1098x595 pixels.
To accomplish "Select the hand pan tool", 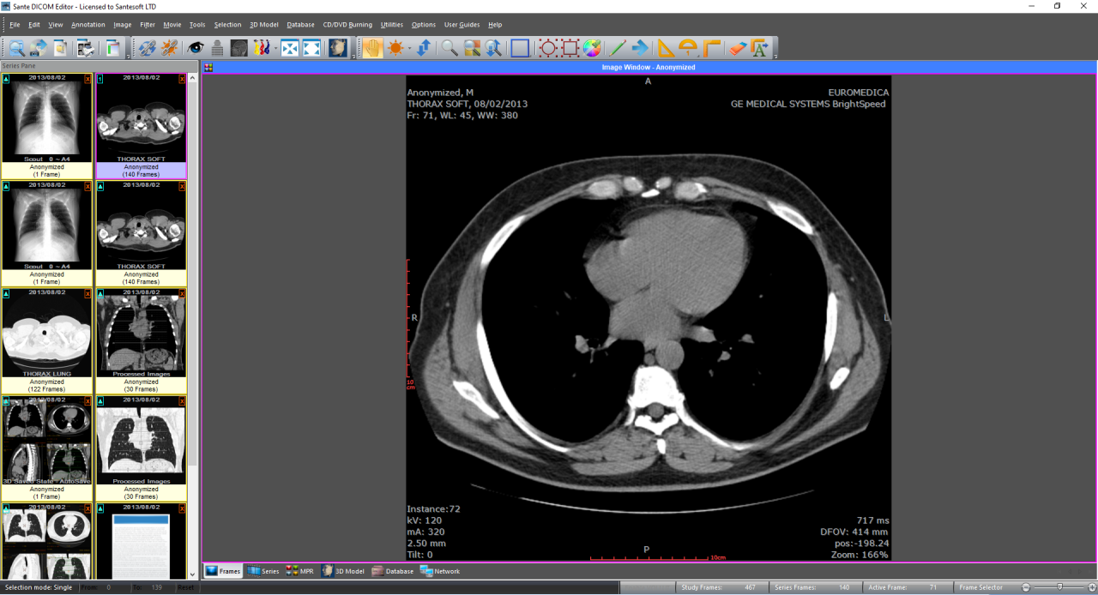I will (372, 48).
